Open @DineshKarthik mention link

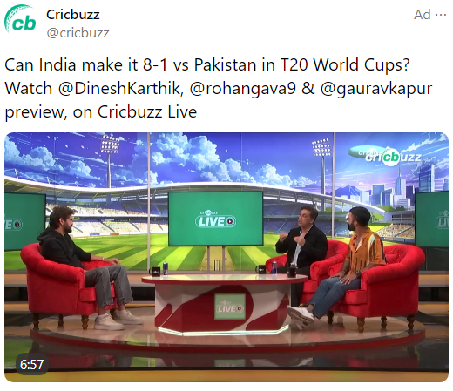120,88
